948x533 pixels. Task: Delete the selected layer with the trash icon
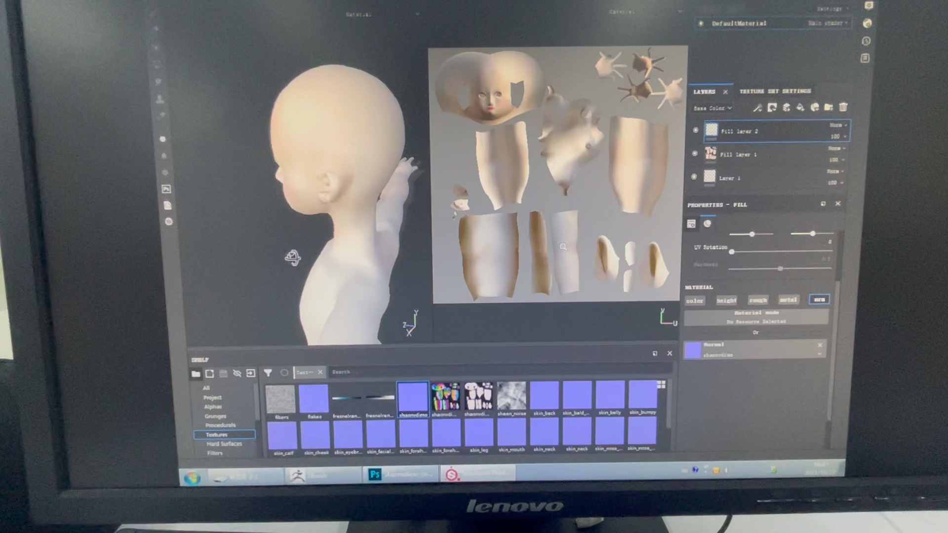pos(843,107)
